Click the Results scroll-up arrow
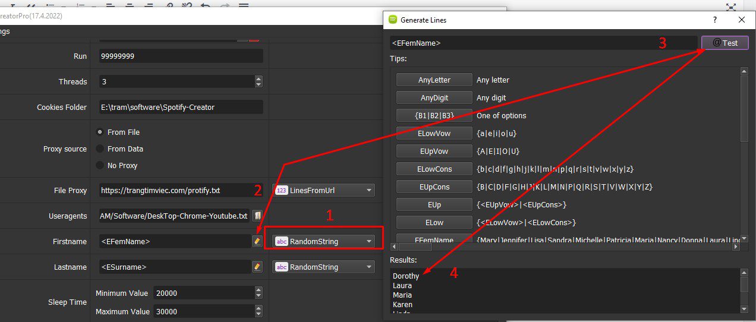Image resolution: width=756 pixels, height=322 pixels. 744,273
